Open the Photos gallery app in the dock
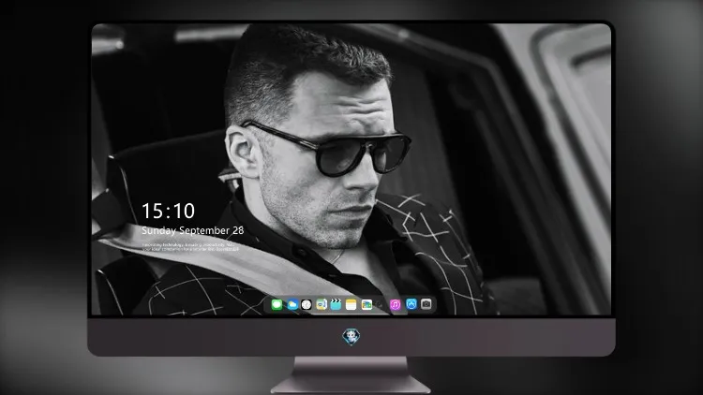 [x=366, y=304]
